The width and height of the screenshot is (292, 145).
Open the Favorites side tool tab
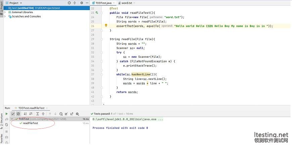tap(2, 139)
